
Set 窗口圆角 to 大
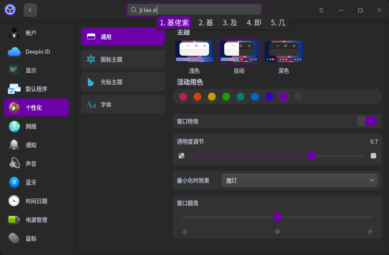tap(370, 232)
